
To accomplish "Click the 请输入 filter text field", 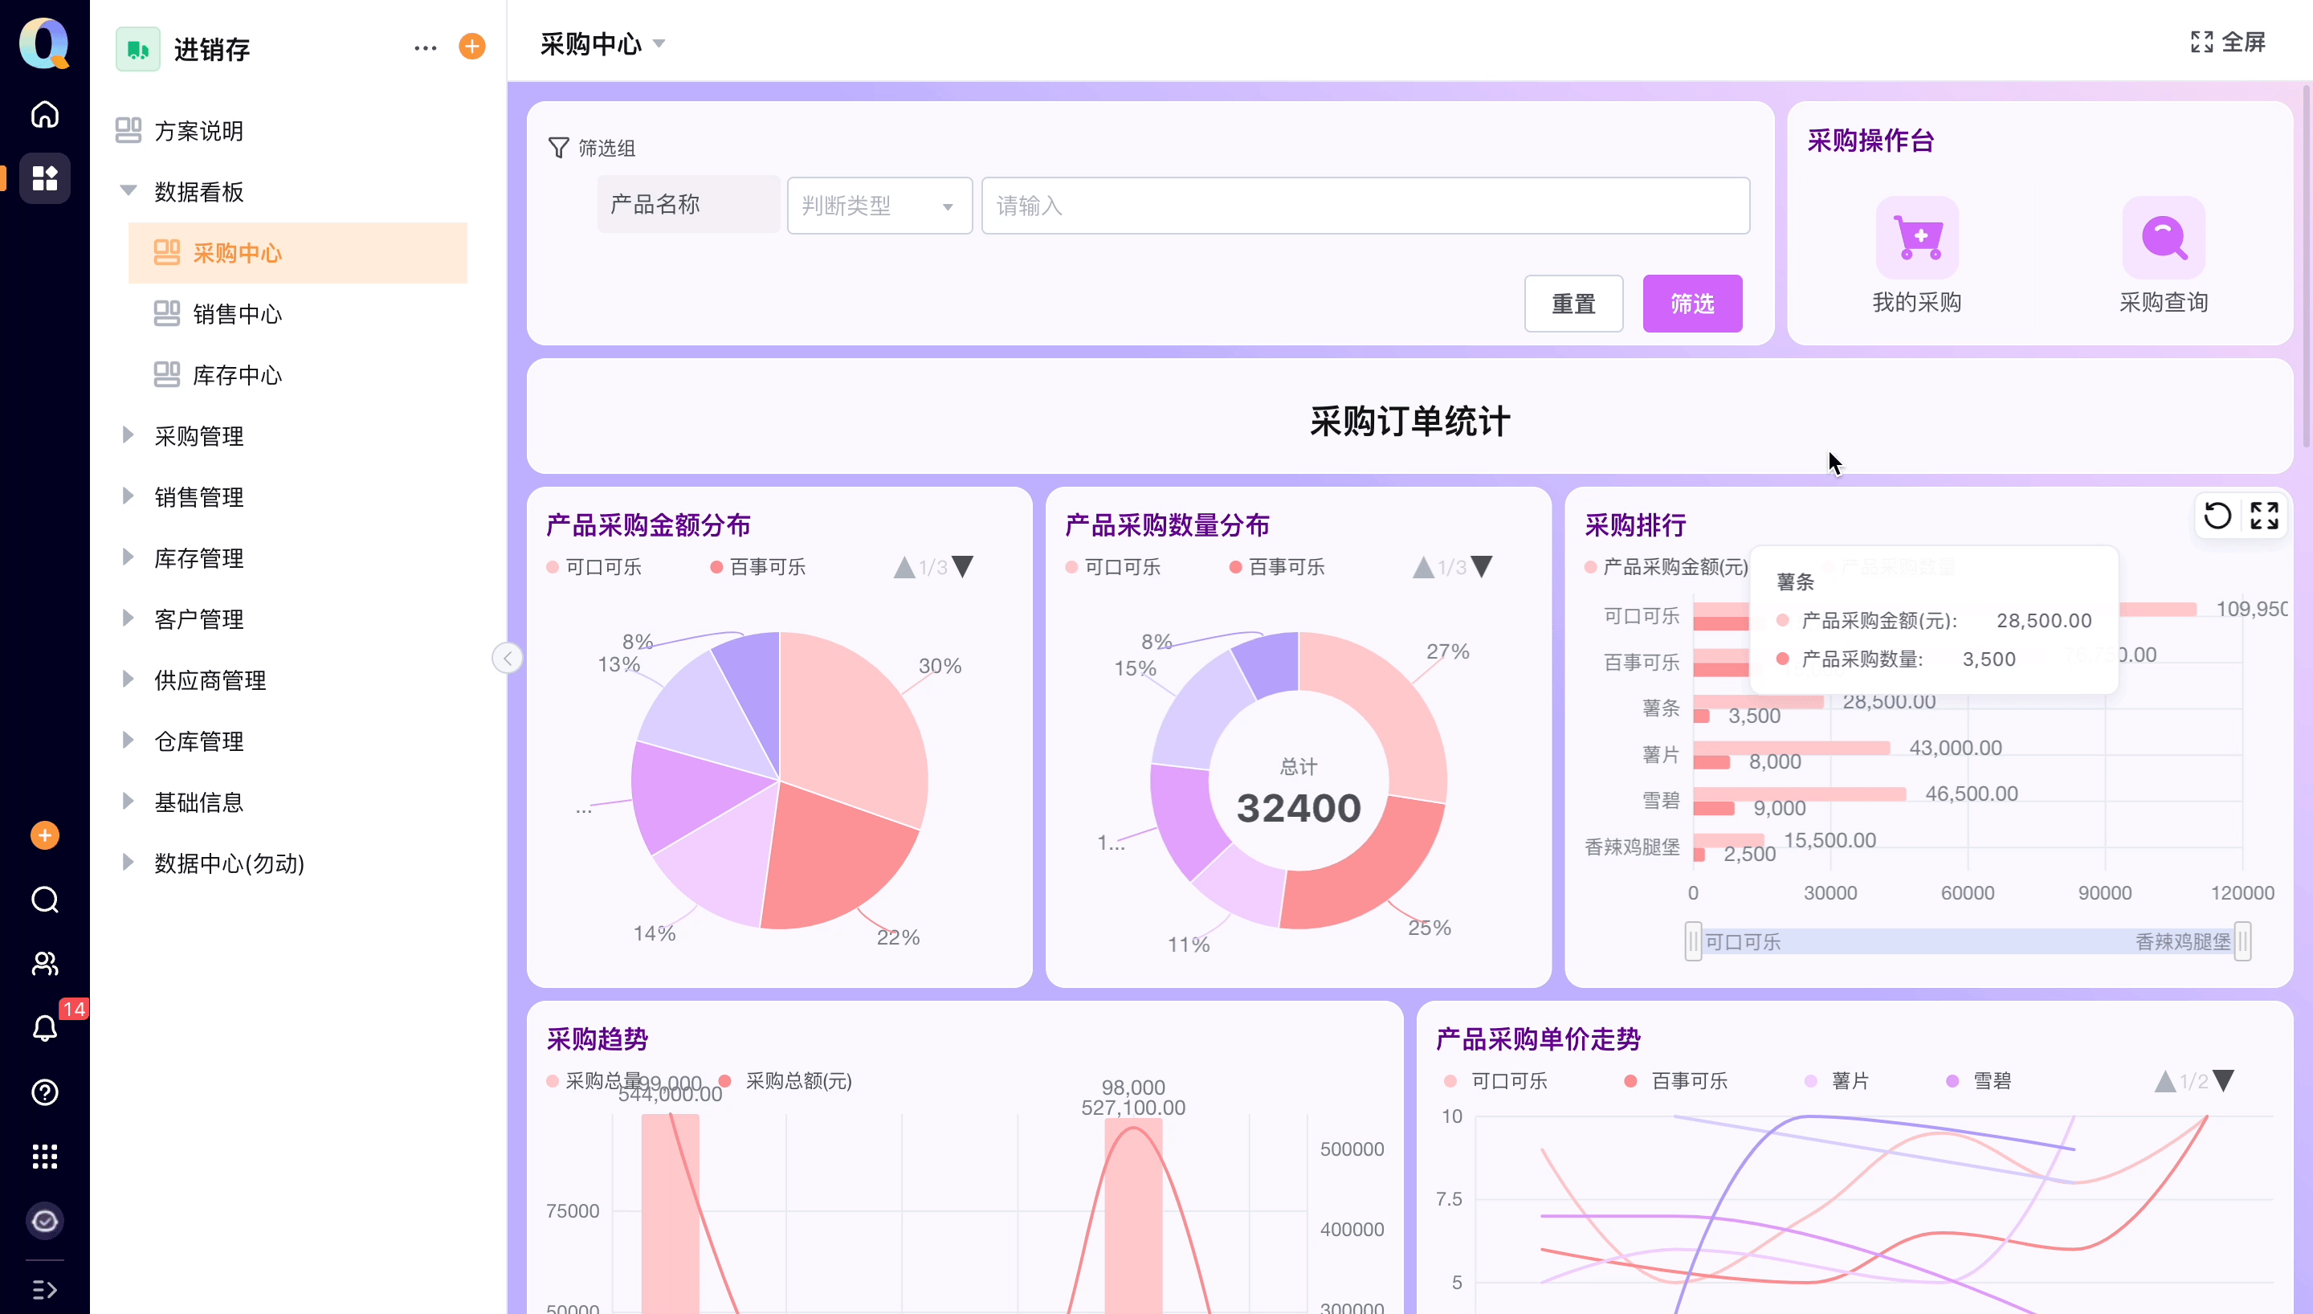I will [1366, 206].
